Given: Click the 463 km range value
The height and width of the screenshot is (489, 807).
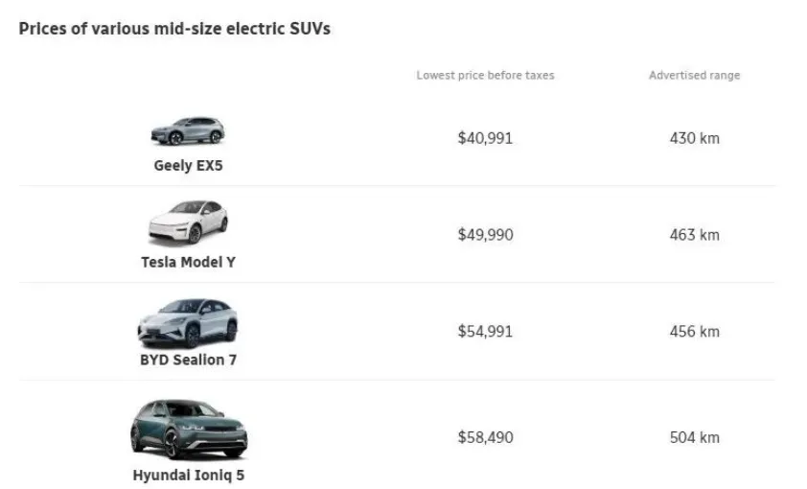Looking at the screenshot, I should coord(694,235).
